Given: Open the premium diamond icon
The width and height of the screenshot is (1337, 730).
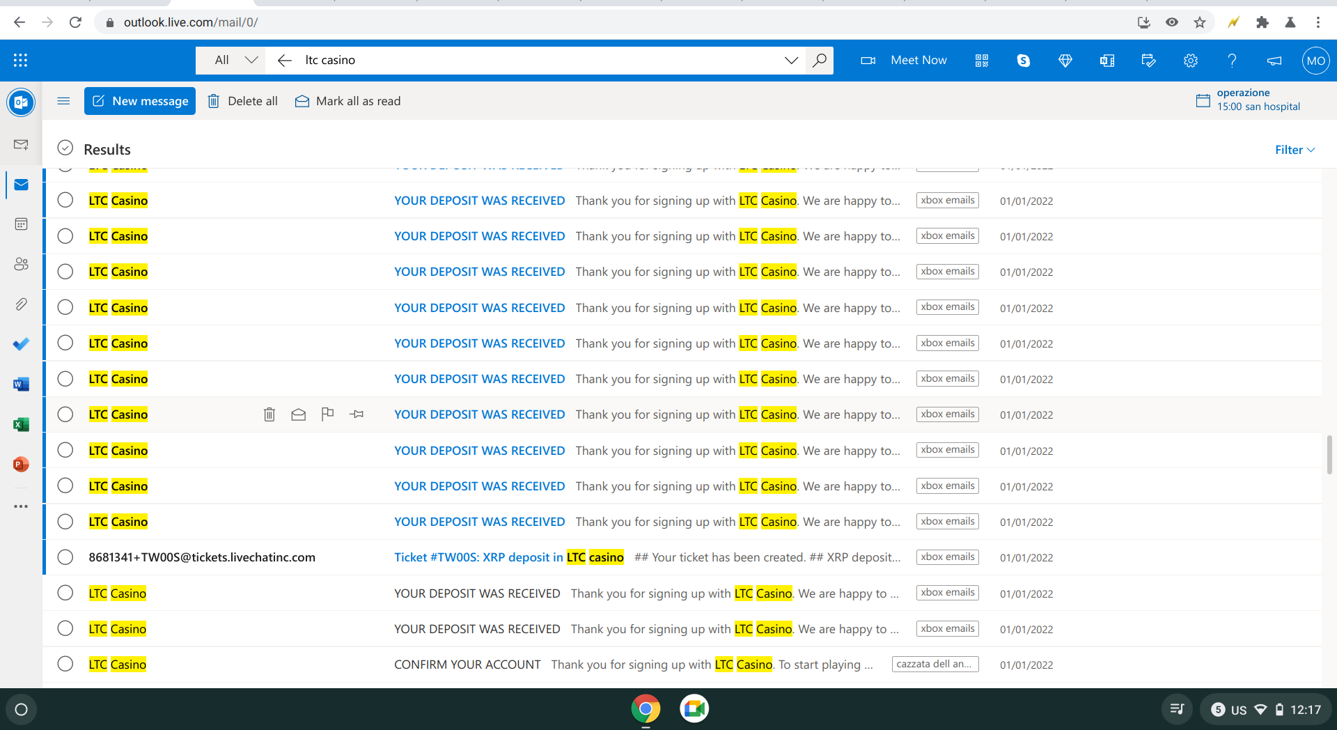Looking at the screenshot, I should point(1065,61).
